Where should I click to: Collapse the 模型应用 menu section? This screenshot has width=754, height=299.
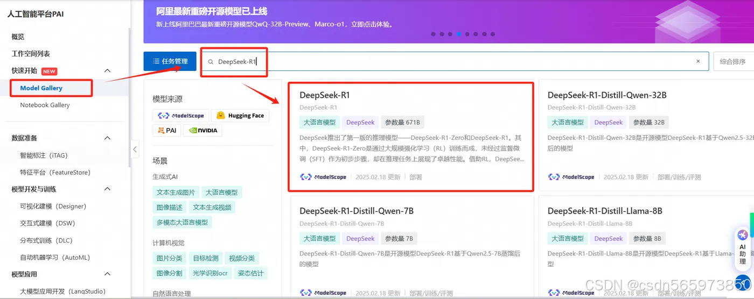(107, 274)
